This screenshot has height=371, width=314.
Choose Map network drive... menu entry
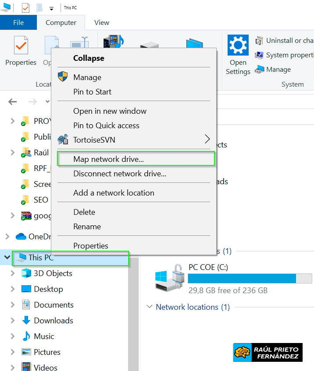[x=108, y=159]
